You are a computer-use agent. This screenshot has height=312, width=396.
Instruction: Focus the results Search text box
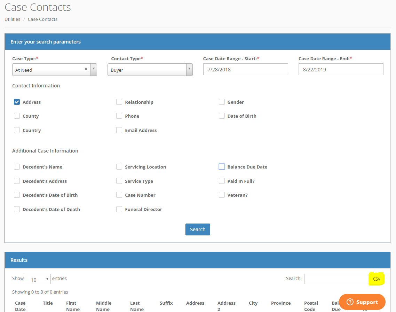pyautogui.click(x=336, y=279)
